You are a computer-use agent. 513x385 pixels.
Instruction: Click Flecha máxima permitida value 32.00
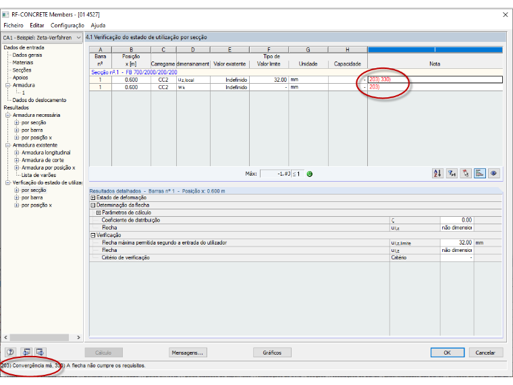(457, 243)
